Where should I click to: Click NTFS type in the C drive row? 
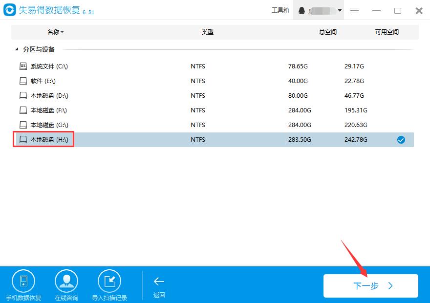click(198, 66)
